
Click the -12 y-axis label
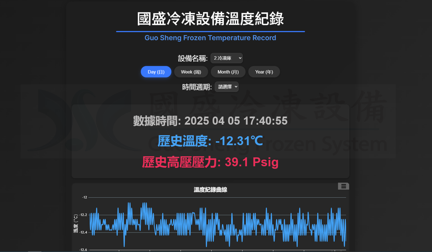pos(85,197)
